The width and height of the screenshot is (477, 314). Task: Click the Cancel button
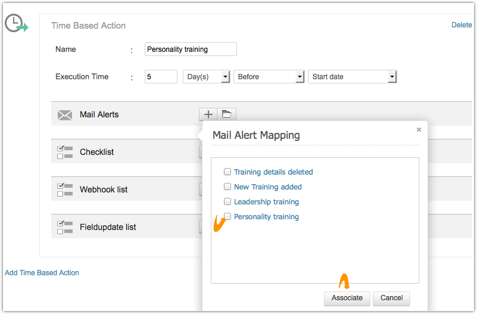391,298
